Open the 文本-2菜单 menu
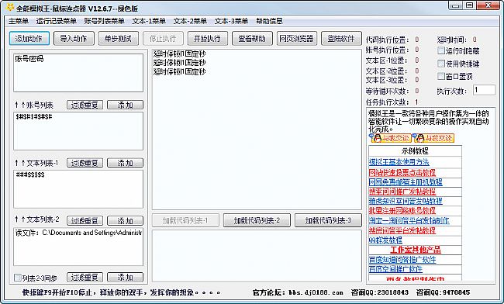This screenshot has height=304, width=504. (x=190, y=21)
